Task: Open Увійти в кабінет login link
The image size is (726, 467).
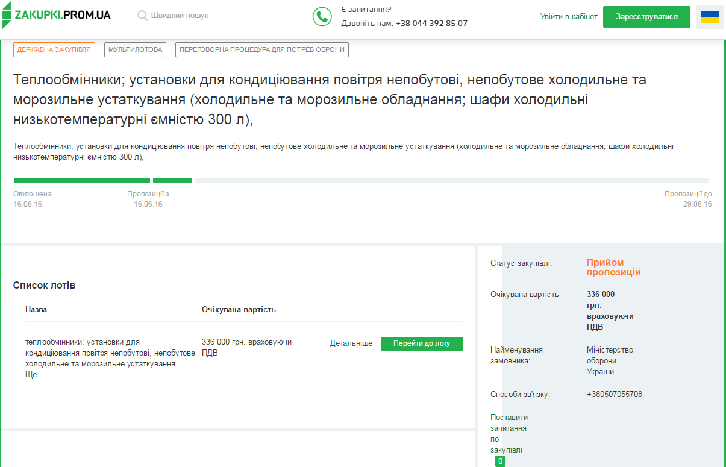Action: coord(568,17)
